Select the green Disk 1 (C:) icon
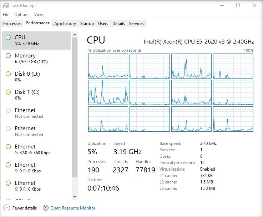The width and height of the screenshot is (263, 217). [8, 92]
